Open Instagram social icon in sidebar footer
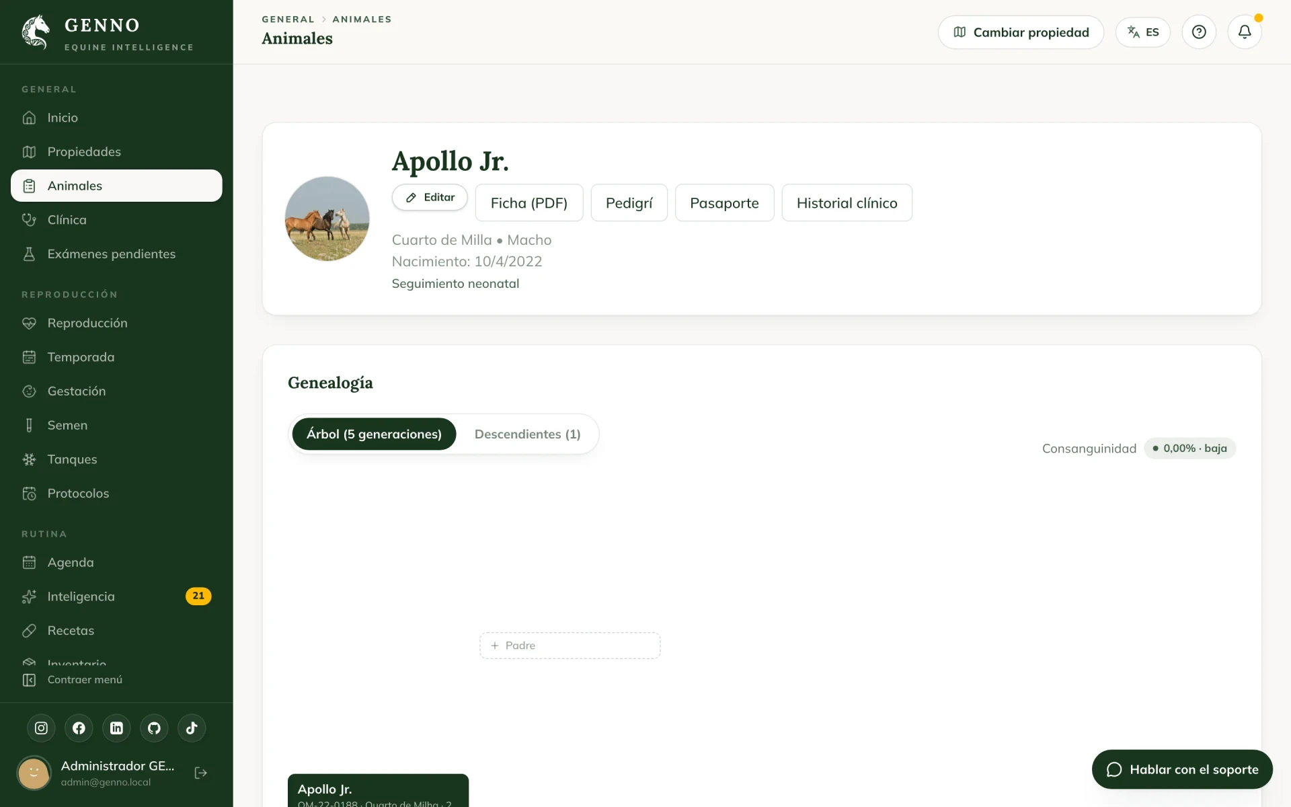This screenshot has height=807, width=1291. pyautogui.click(x=41, y=728)
